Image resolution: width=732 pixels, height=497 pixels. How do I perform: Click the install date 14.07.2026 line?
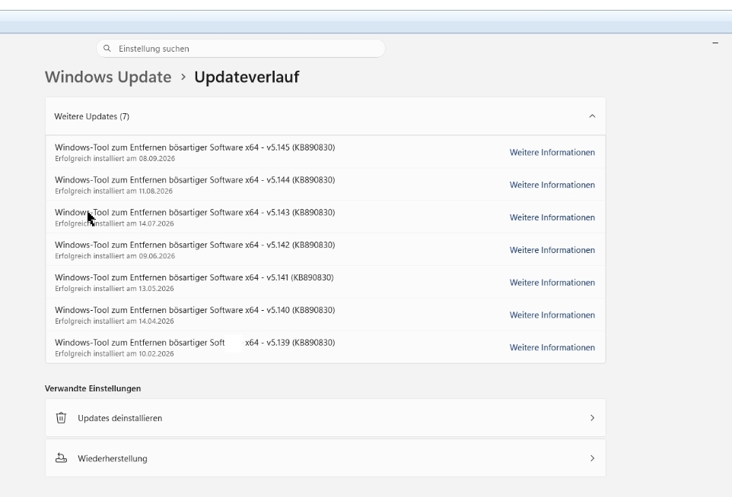point(114,223)
